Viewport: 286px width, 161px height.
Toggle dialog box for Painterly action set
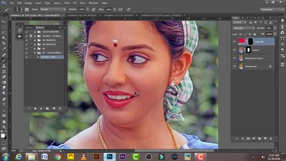pos(31,36)
